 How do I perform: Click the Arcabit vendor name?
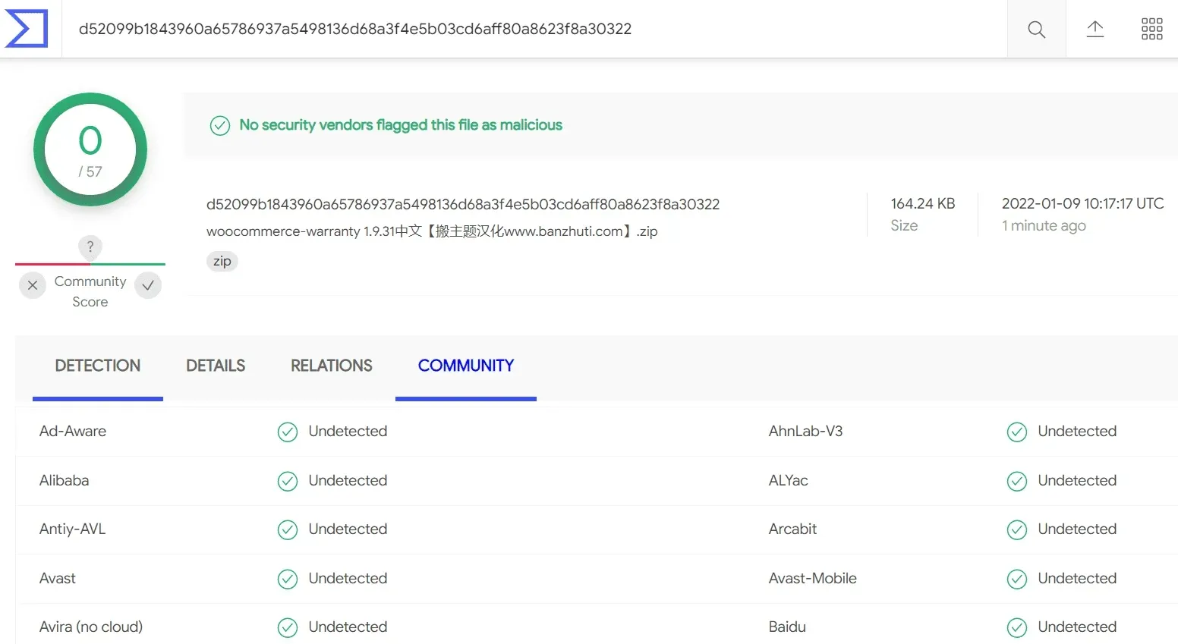[x=793, y=529]
